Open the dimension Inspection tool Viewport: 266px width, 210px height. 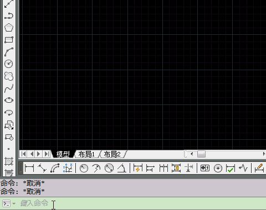coord(231,169)
